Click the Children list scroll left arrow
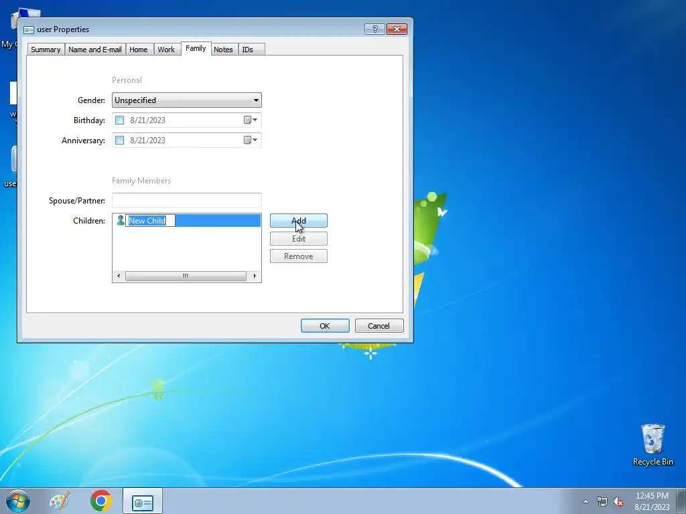 click(x=118, y=276)
